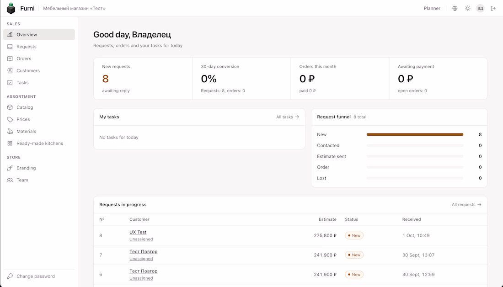This screenshot has height=287, width=503.
Task: Click the Estimate sent funnel row label
Action: (x=332, y=156)
